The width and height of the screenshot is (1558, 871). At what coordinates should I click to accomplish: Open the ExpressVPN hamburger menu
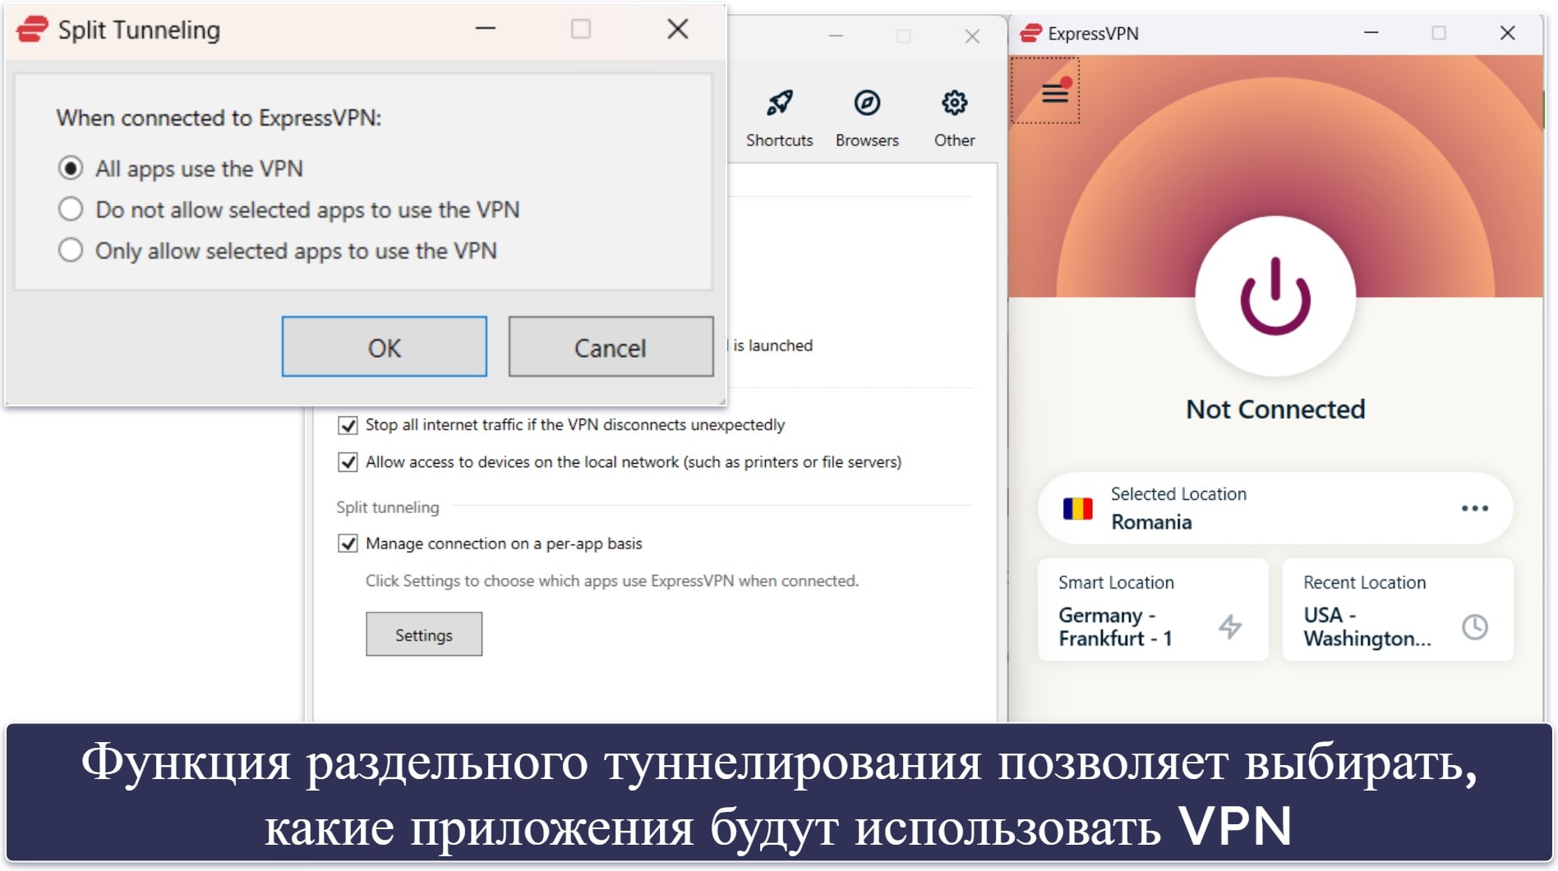(x=1055, y=93)
